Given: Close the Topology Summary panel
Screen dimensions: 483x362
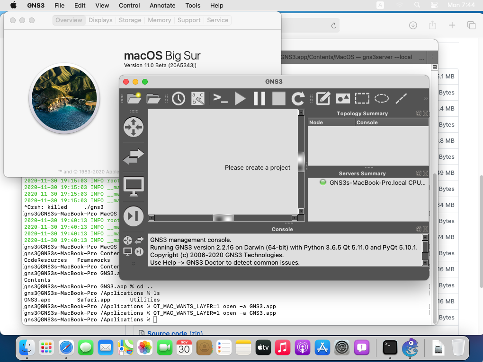Looking at the screenshot, I should [425, 113].
